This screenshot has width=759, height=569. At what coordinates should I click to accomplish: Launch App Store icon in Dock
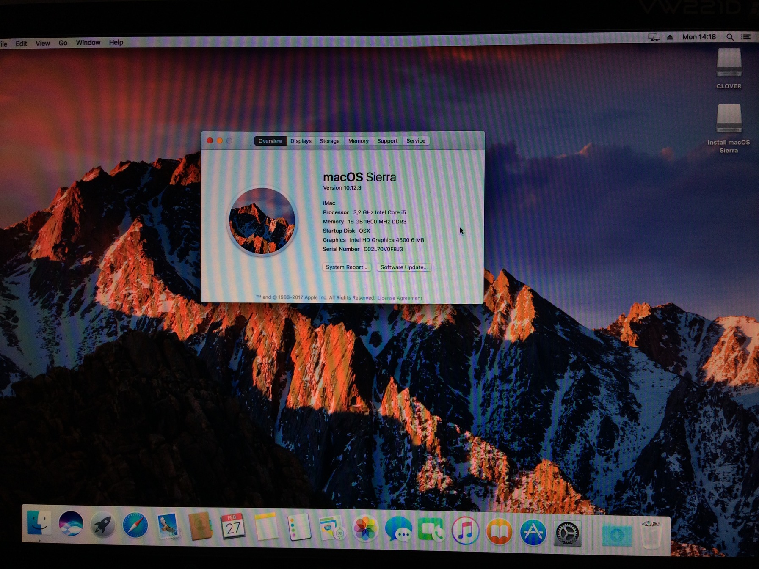[x=533, y=533]
